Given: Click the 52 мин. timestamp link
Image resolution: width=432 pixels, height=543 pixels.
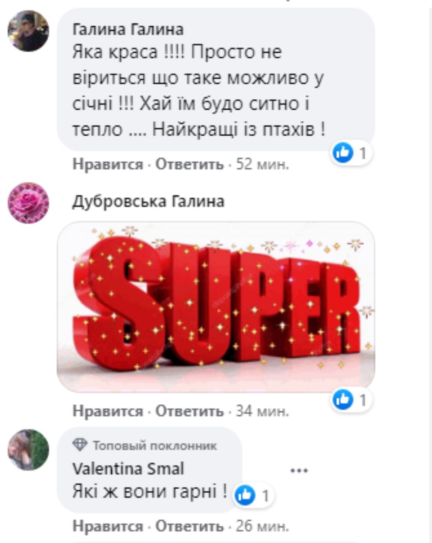Looking at the screenshot, I should (x=263, y=164).
